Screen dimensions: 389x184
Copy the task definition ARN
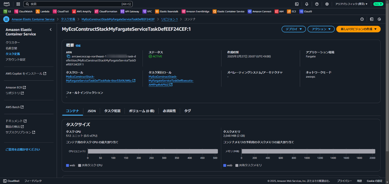coord(68,56)
